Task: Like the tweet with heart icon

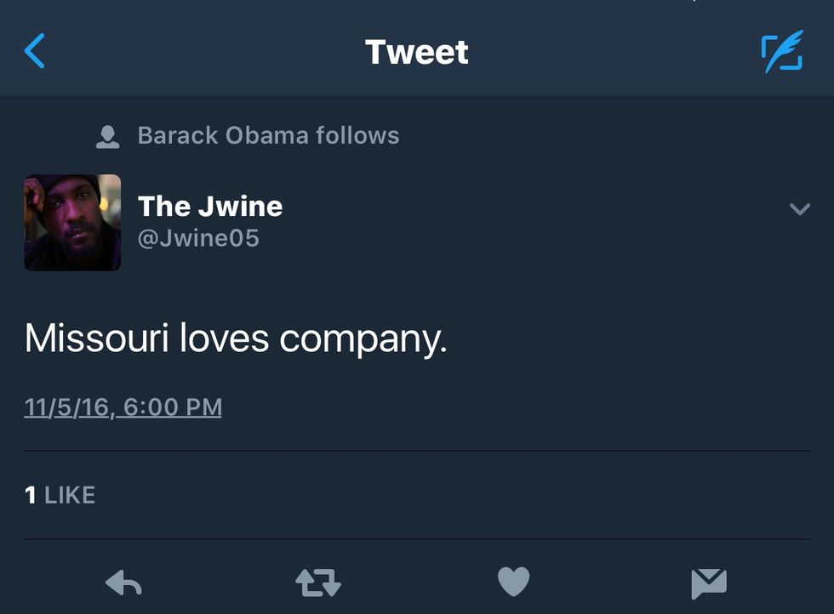Action: pyautogui.click(x=513, y=583)
